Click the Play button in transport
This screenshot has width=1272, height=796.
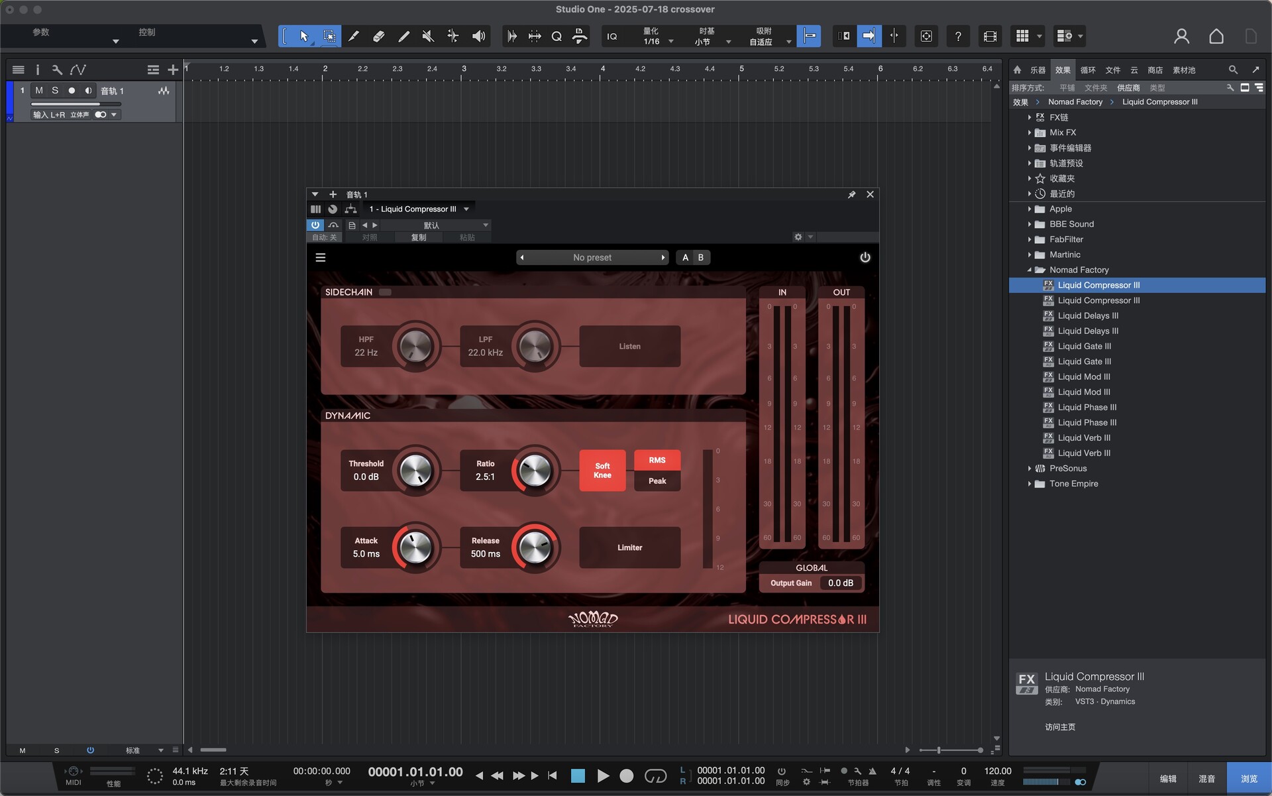(x=603, y=775)
